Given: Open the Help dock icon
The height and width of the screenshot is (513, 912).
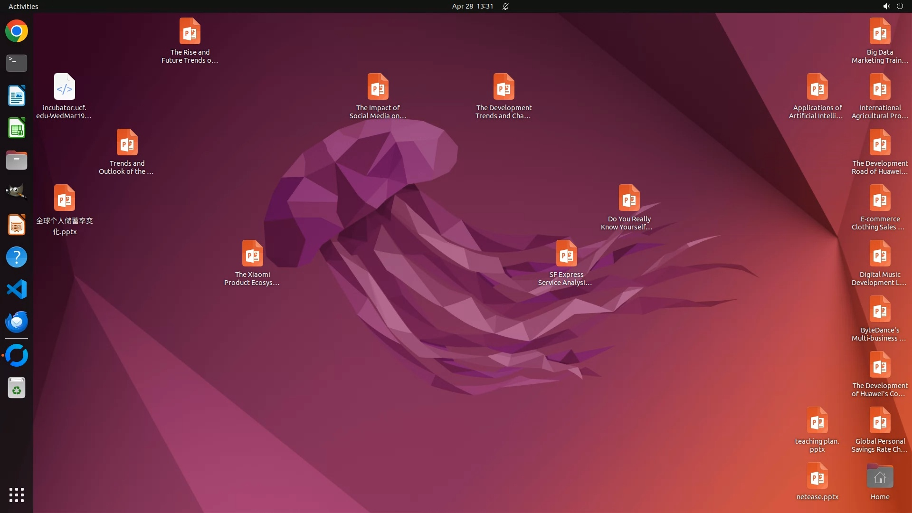Looking at the screenshot, I should 17,257.
